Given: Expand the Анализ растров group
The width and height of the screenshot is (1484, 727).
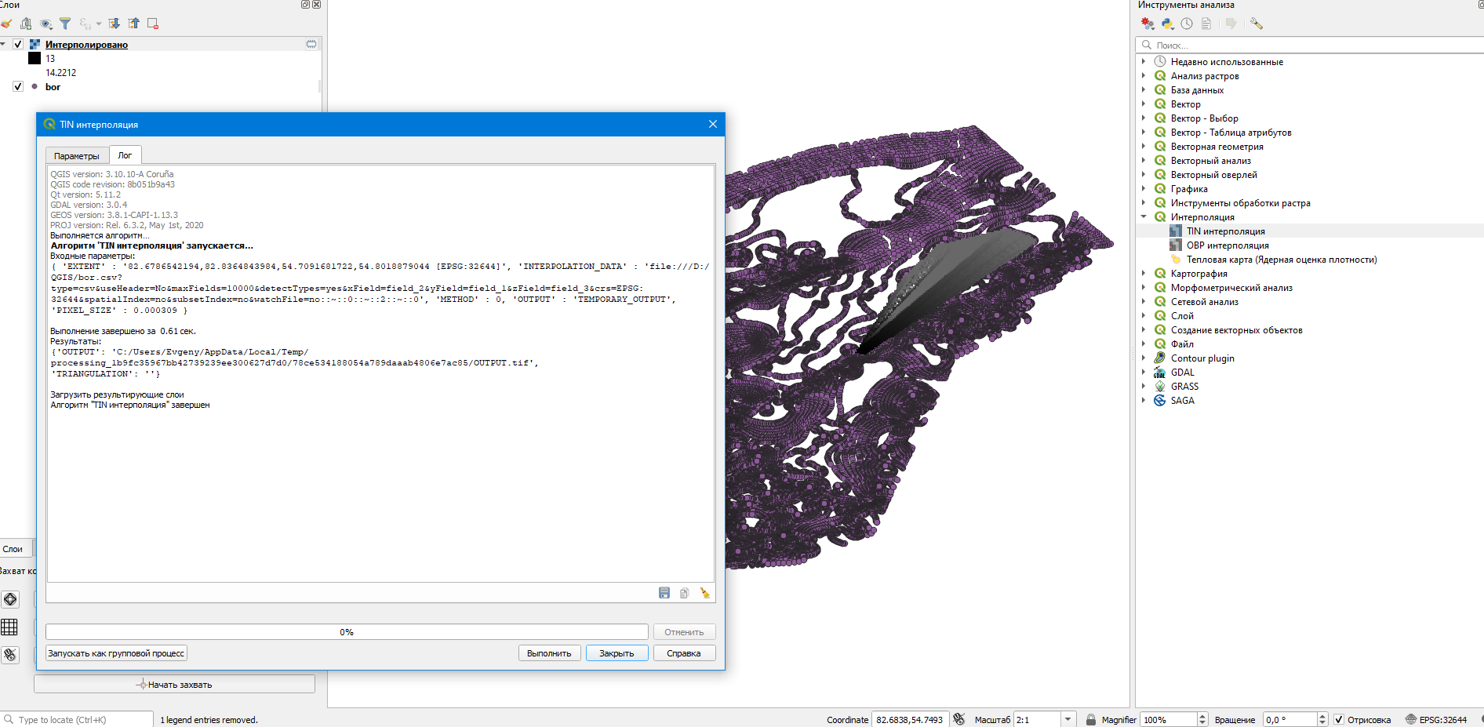Looking at the screenshot, I should (1144, 76).
